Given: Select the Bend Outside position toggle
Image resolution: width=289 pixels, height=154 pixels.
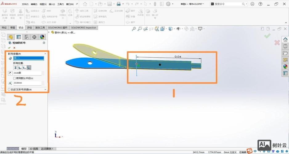Looking at the screenshot, I should click(29, 67).
